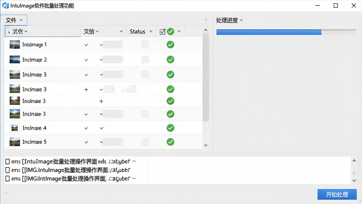Click the green check icon for Inclmage 2
Image resolution: width=362 pixels, height=204 pixels.
point(170,59)
